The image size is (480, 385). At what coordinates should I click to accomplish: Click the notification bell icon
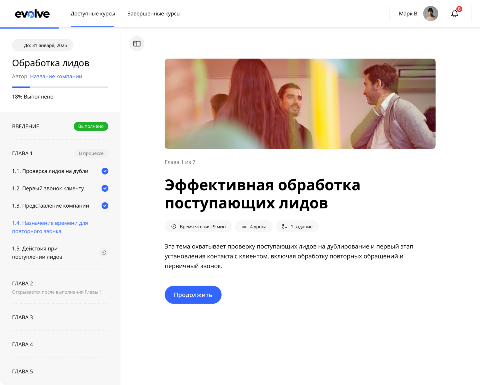pos(455,13)
